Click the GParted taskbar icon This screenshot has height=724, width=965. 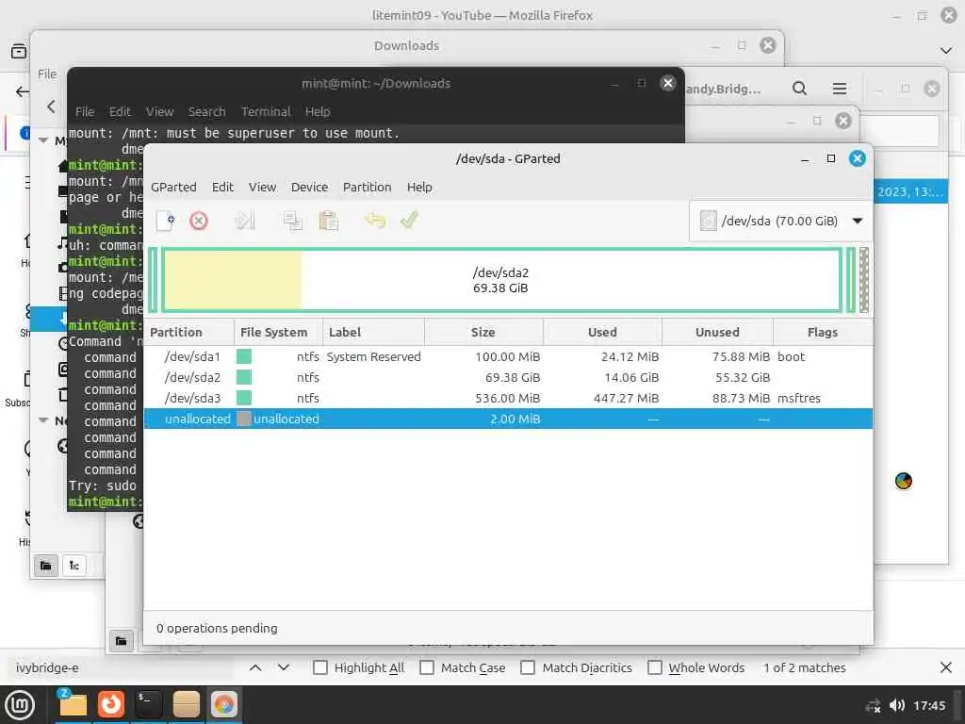tap(223, 705)
